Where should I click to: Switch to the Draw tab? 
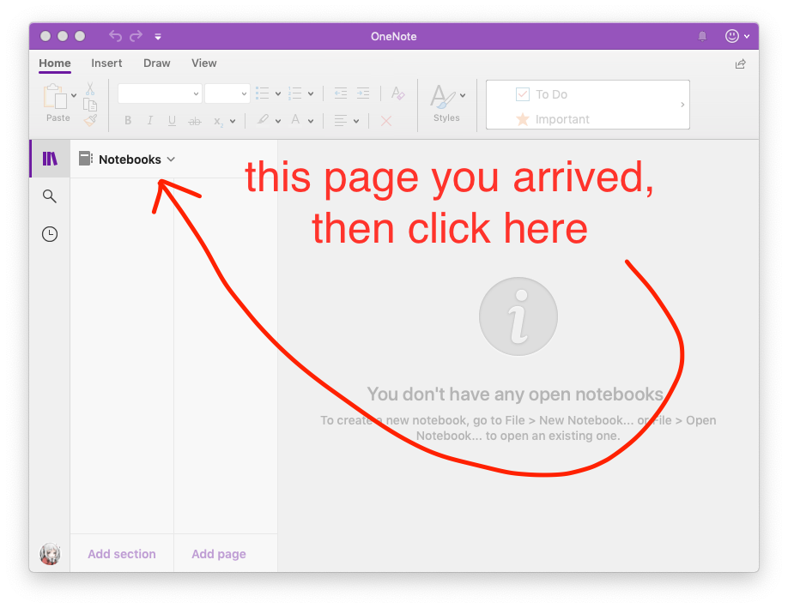[x=157, y=63]
